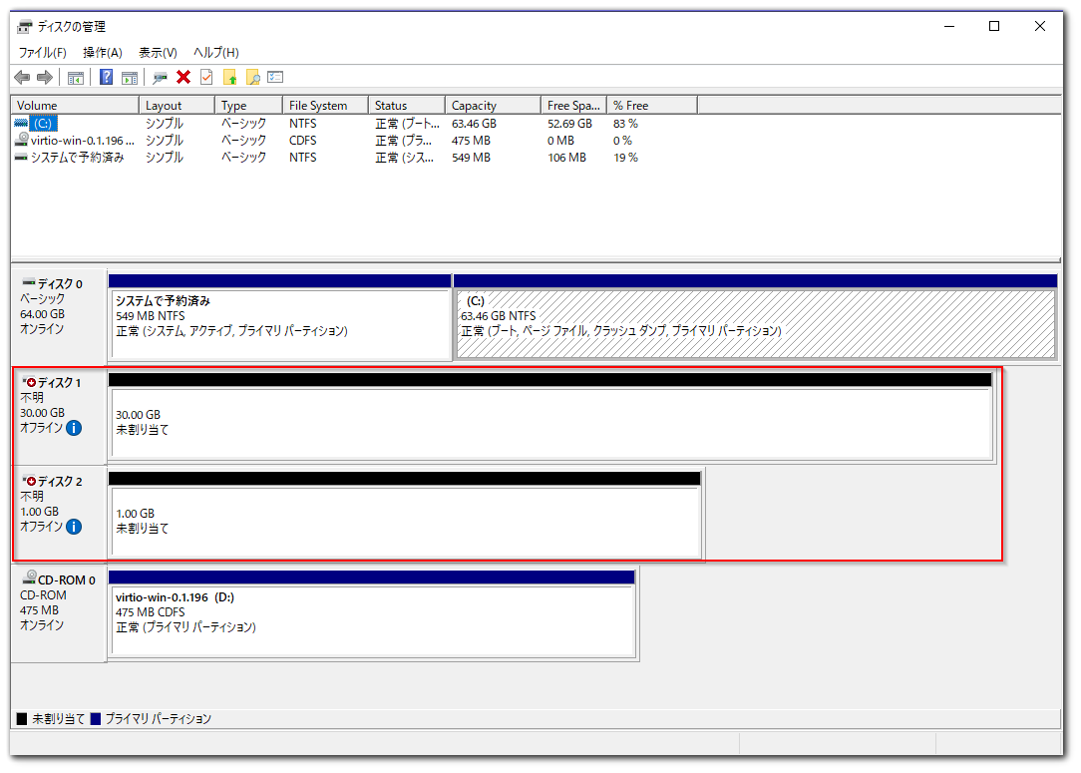Screen dimensions: 1081x773
Task: Click the 106 MB free space cell
Action: point(566,158)
